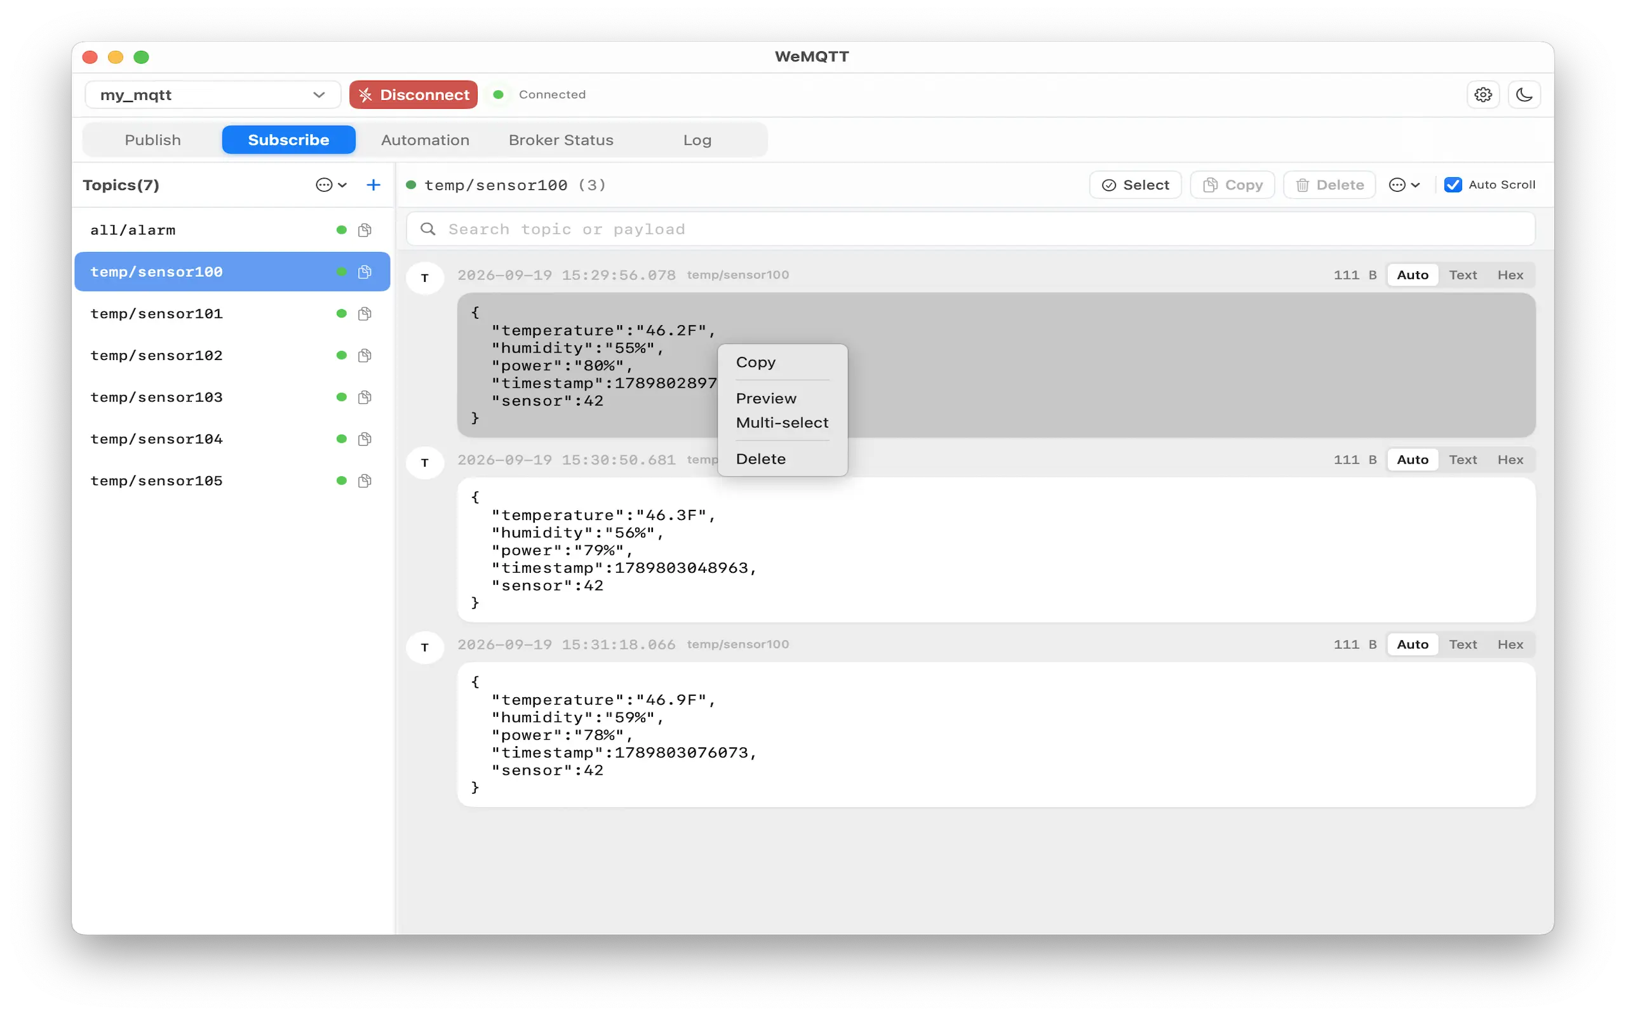Image resolution: width=1626 pixels, height=1016 pixels.
Task: Click the Delete button in message toolbar
Action: click(1329, 185)
